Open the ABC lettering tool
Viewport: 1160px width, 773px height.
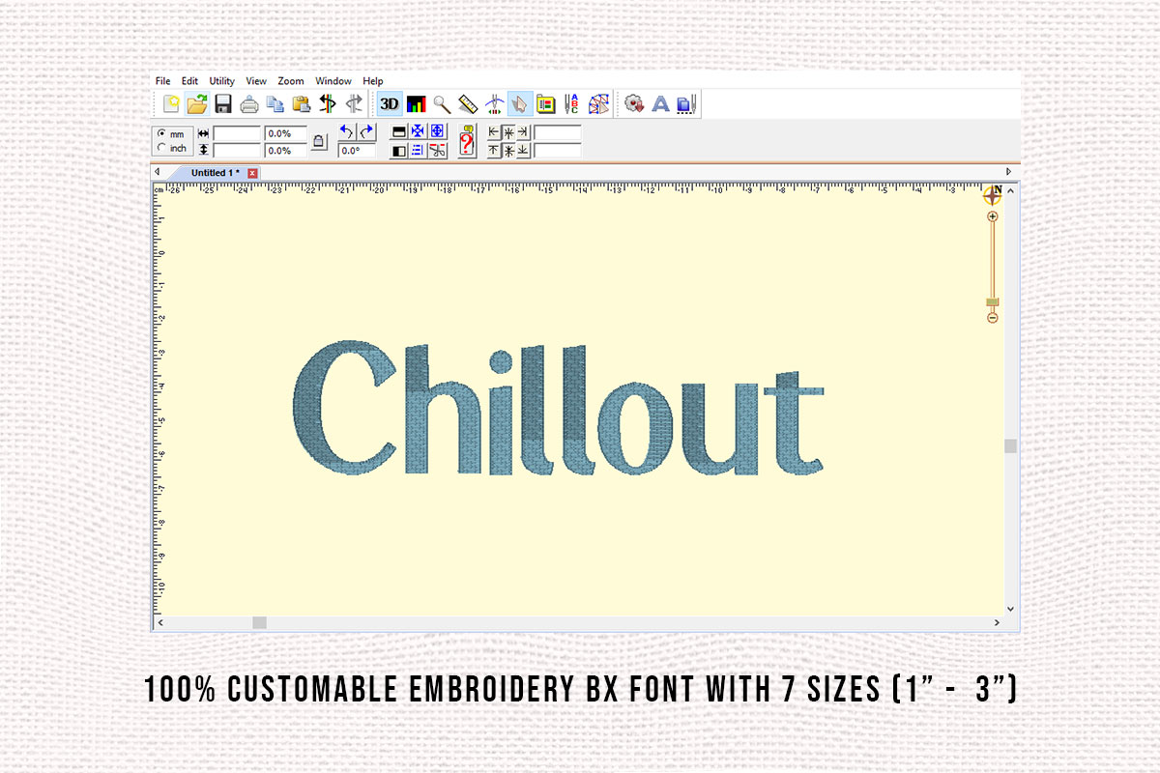(573, 103)
